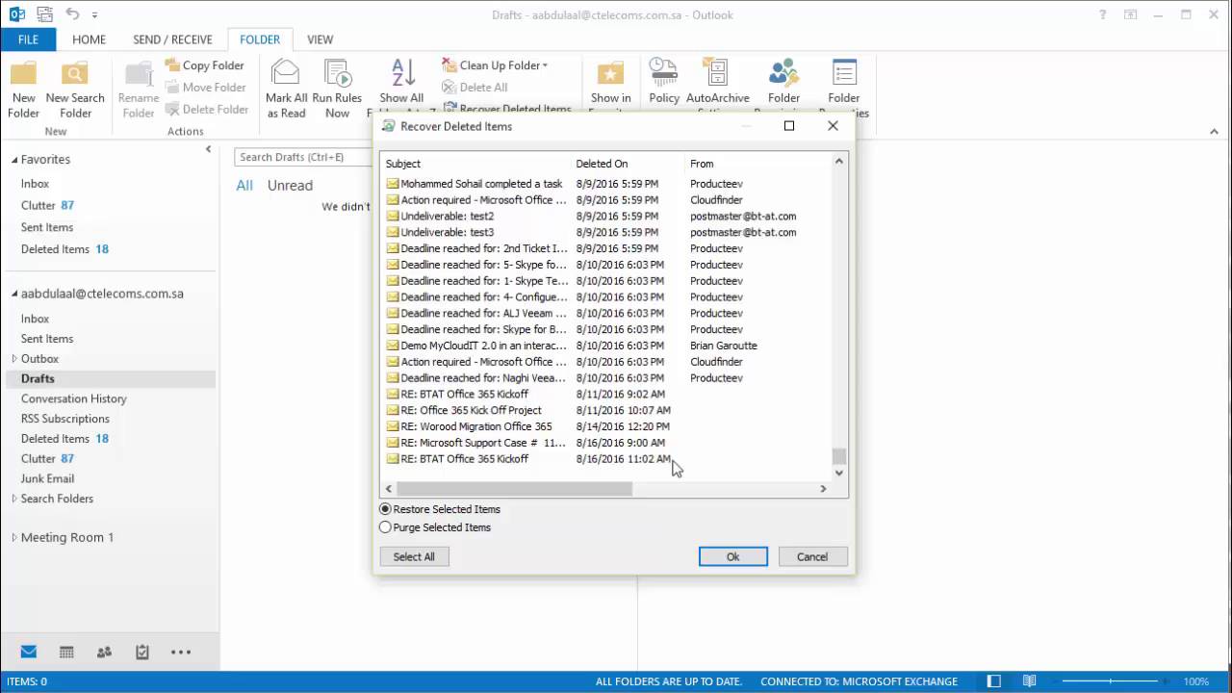The height and width of the screenshot is (693, 1232).
Task: Switch to the Tasks view icon
Action: pos(142,652)
